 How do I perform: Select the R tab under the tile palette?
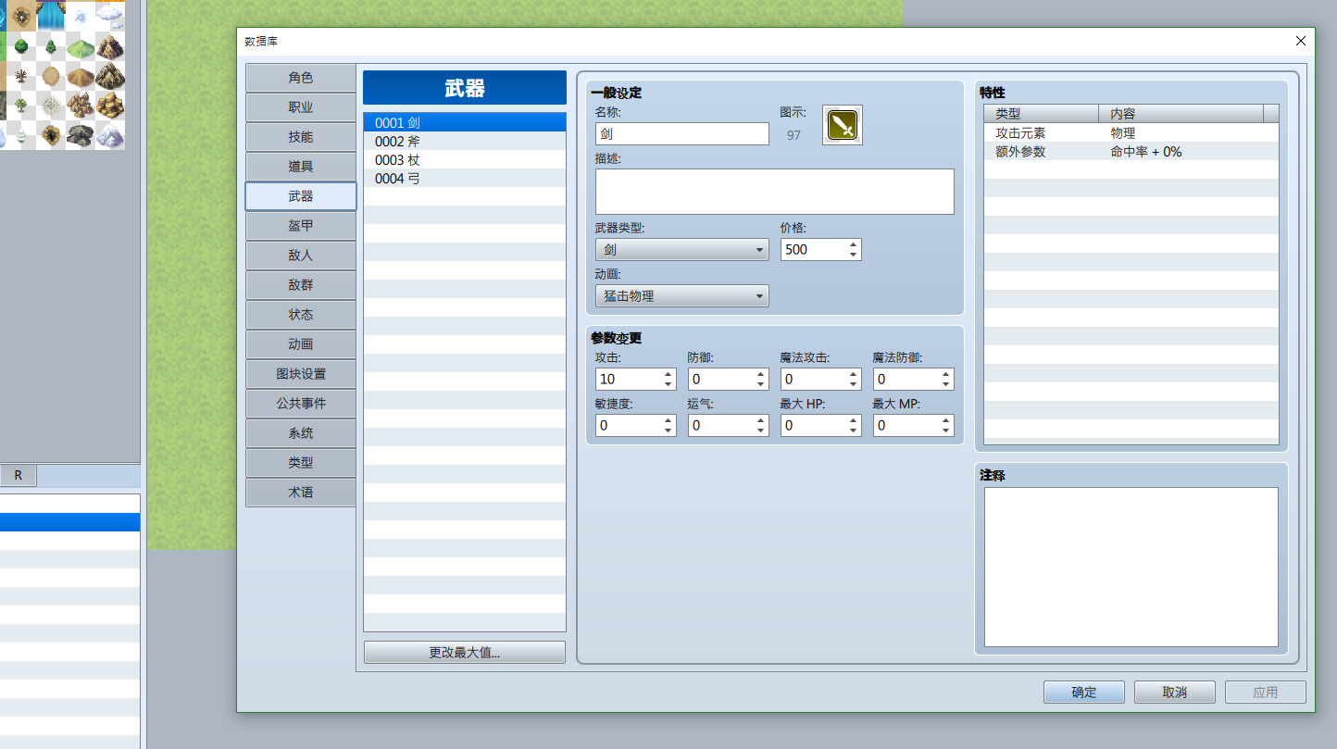18,475
